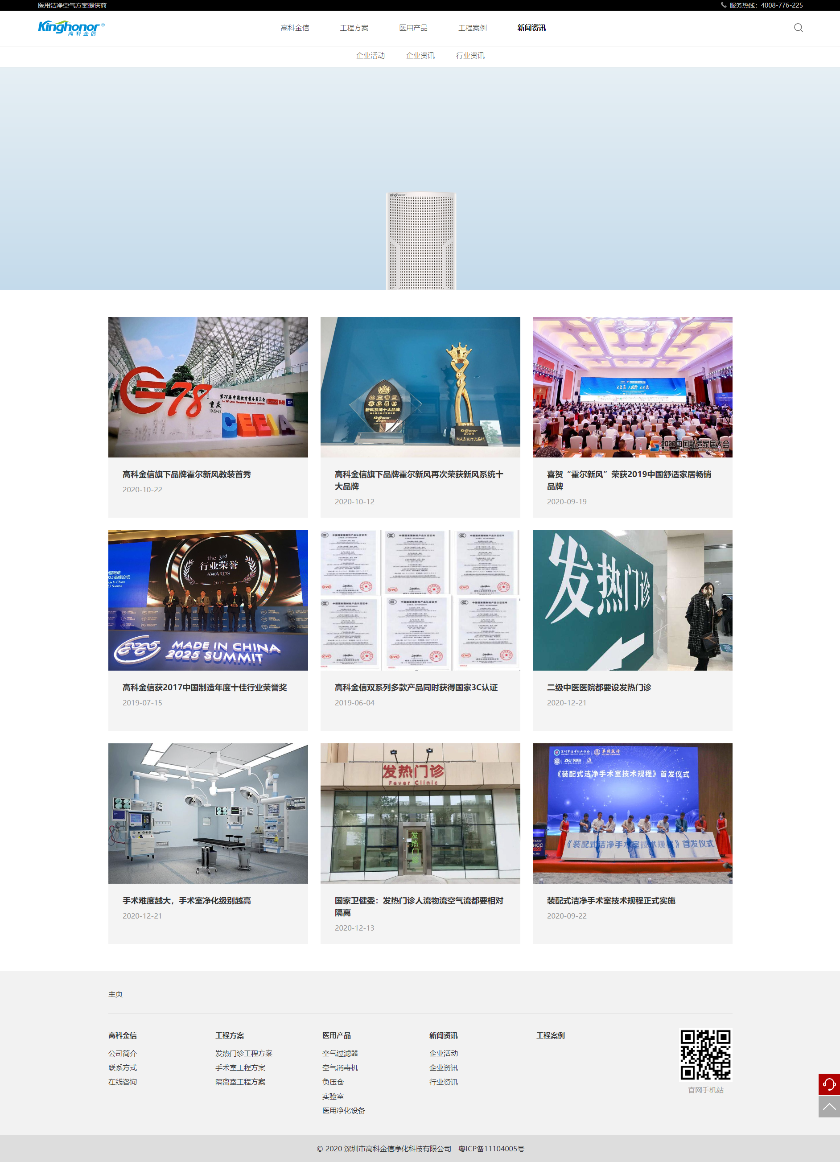Switch to the 企业活动 sub-tab
The height and width of the screenshot is (1162, 840).
tap(371, 55)
